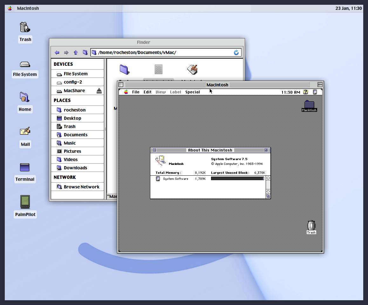Click the Macintosh label in top panel
The width and height of the screenshot is (368, 305).
[28, 9]
